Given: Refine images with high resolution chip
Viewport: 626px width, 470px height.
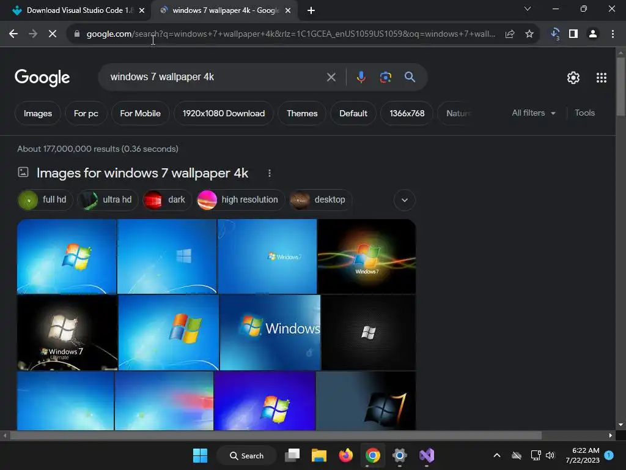Looking at the screenshot, I should point(240,200).
